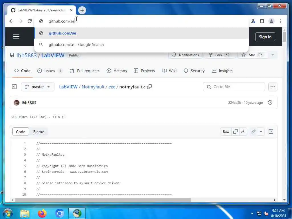Click LabVIEW breadcrumb link
The image size is (292, 219).
click(x=68, y=87)
